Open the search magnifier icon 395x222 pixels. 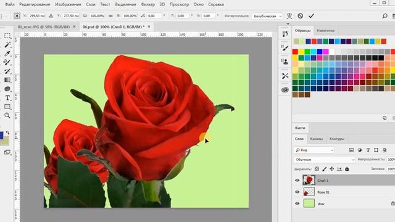[385, 16]
